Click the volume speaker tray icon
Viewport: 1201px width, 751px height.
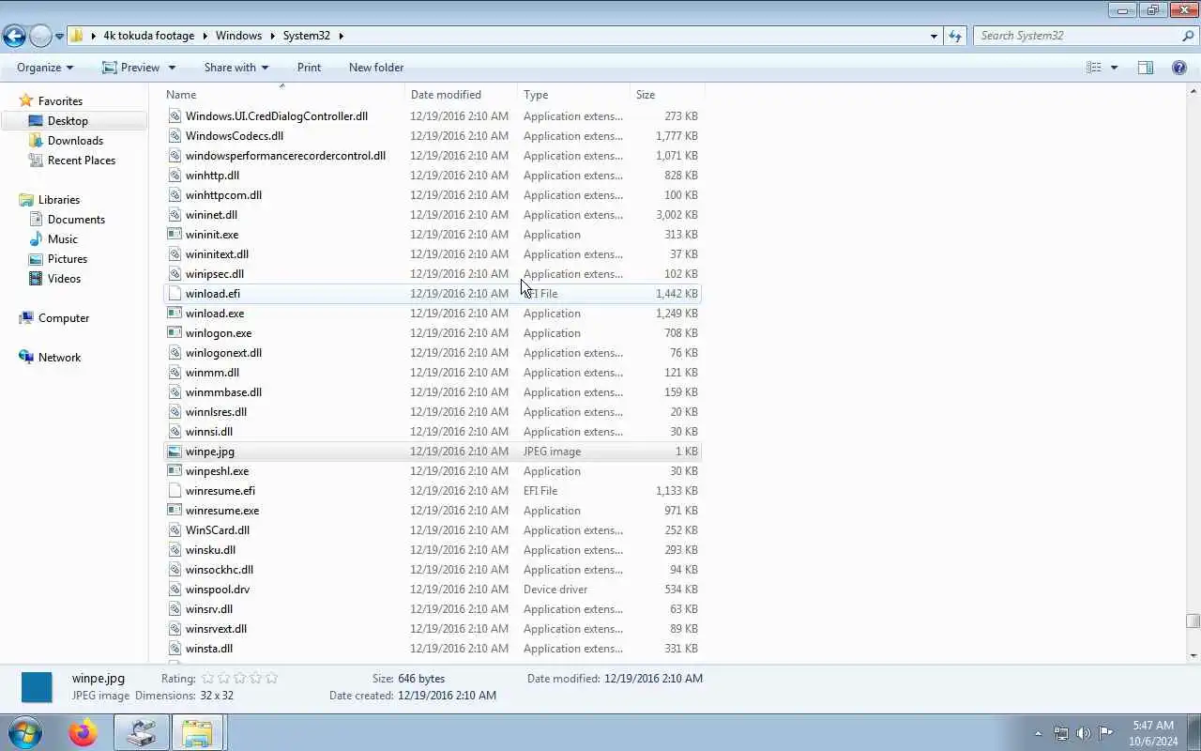pyautogui.click(x=1084, y=733)
